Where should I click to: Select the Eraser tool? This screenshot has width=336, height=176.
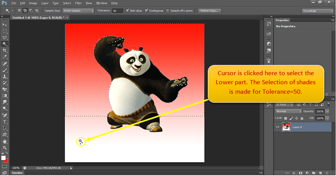coord(5,89)
